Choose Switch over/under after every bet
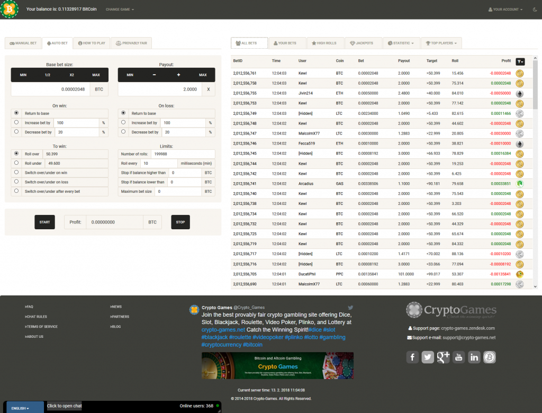Viewport: 542px width, 413px height. [x=16, y=192]
